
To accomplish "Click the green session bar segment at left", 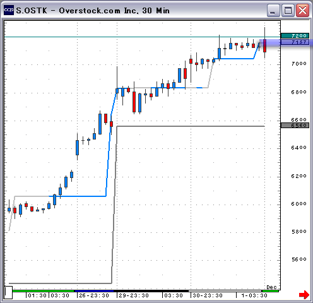I will (43, 291).
